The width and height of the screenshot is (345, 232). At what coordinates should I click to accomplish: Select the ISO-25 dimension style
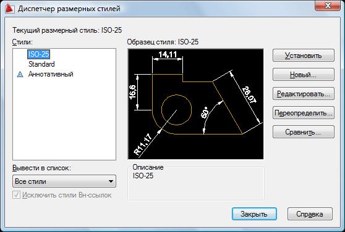(x=39, y=54)
